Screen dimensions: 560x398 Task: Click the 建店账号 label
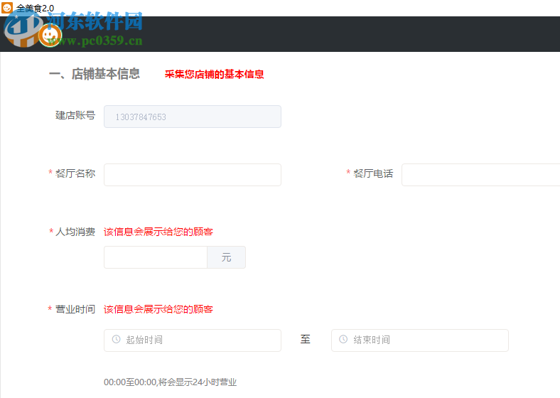[75, 115]
